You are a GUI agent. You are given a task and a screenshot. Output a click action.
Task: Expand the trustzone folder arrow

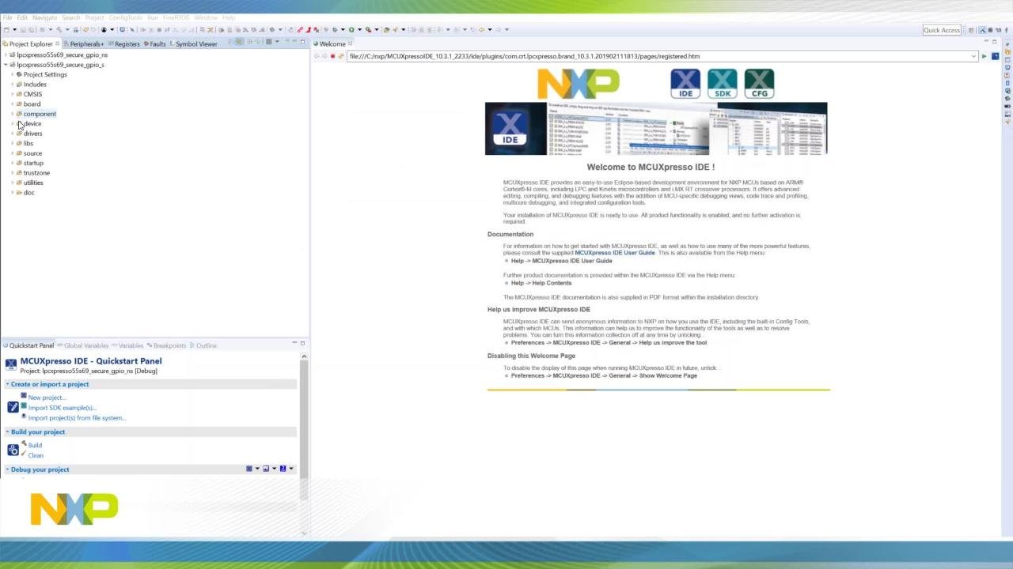12,173
